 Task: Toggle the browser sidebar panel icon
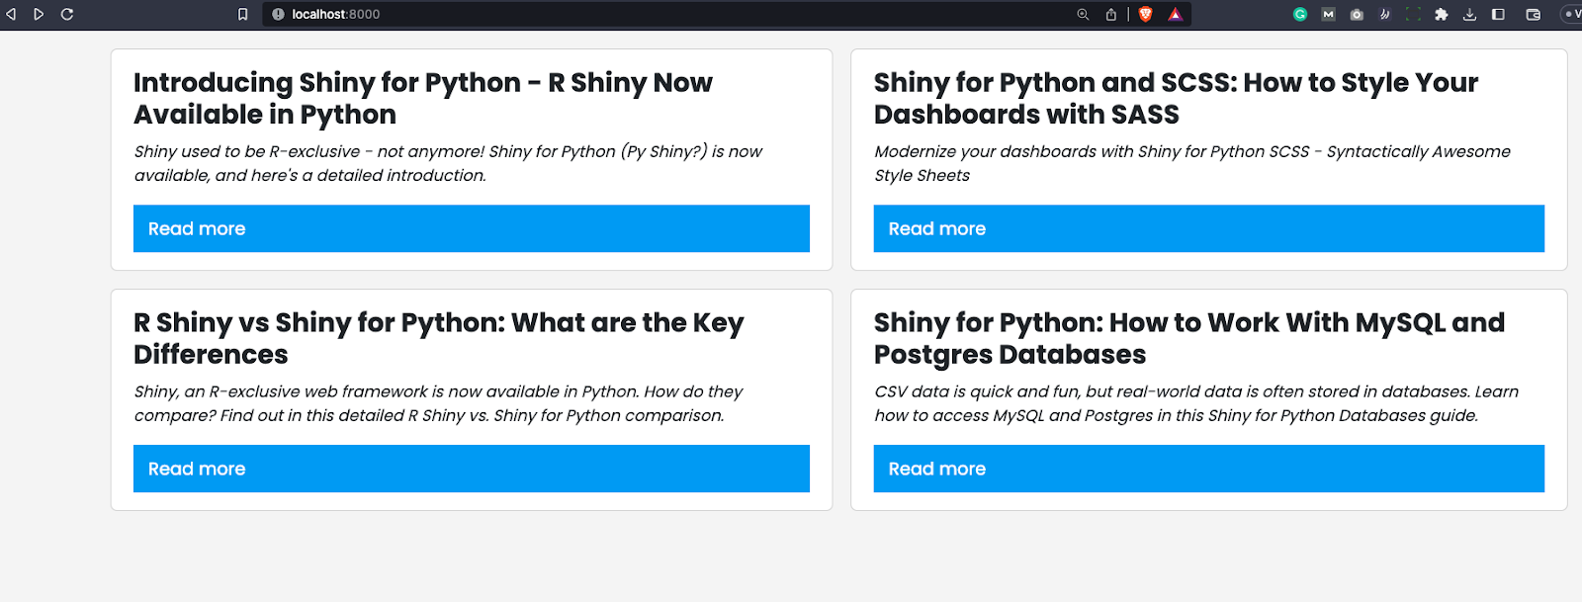click(1498, 14)
